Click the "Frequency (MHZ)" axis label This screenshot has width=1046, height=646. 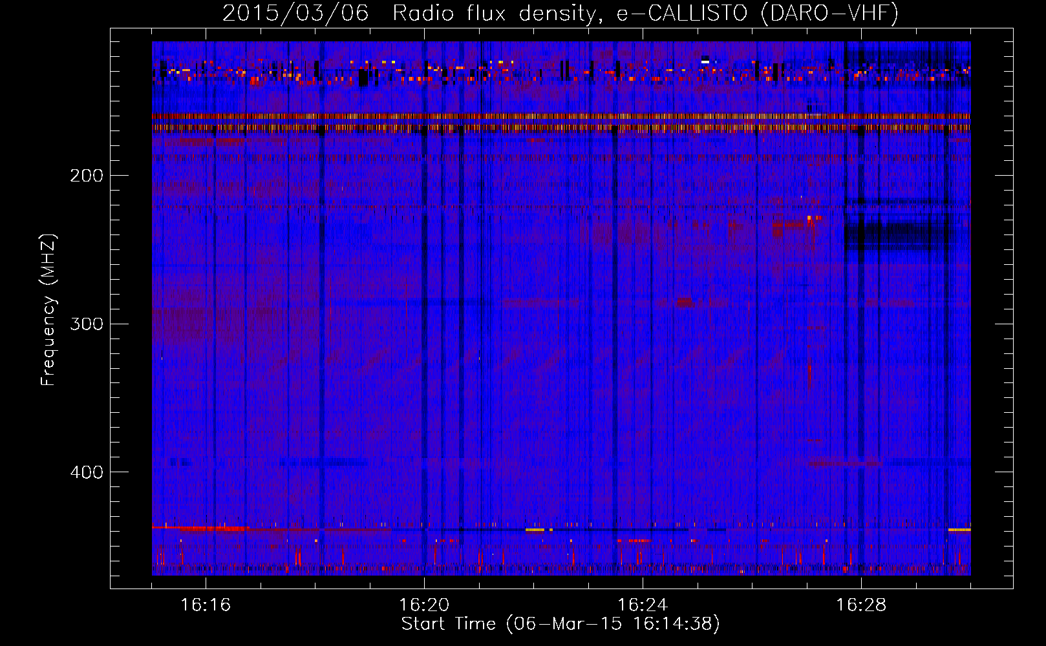(x=48, y=309)
